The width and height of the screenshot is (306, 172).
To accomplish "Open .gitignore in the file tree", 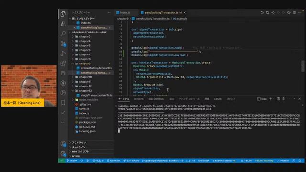I will coord(85,104).
